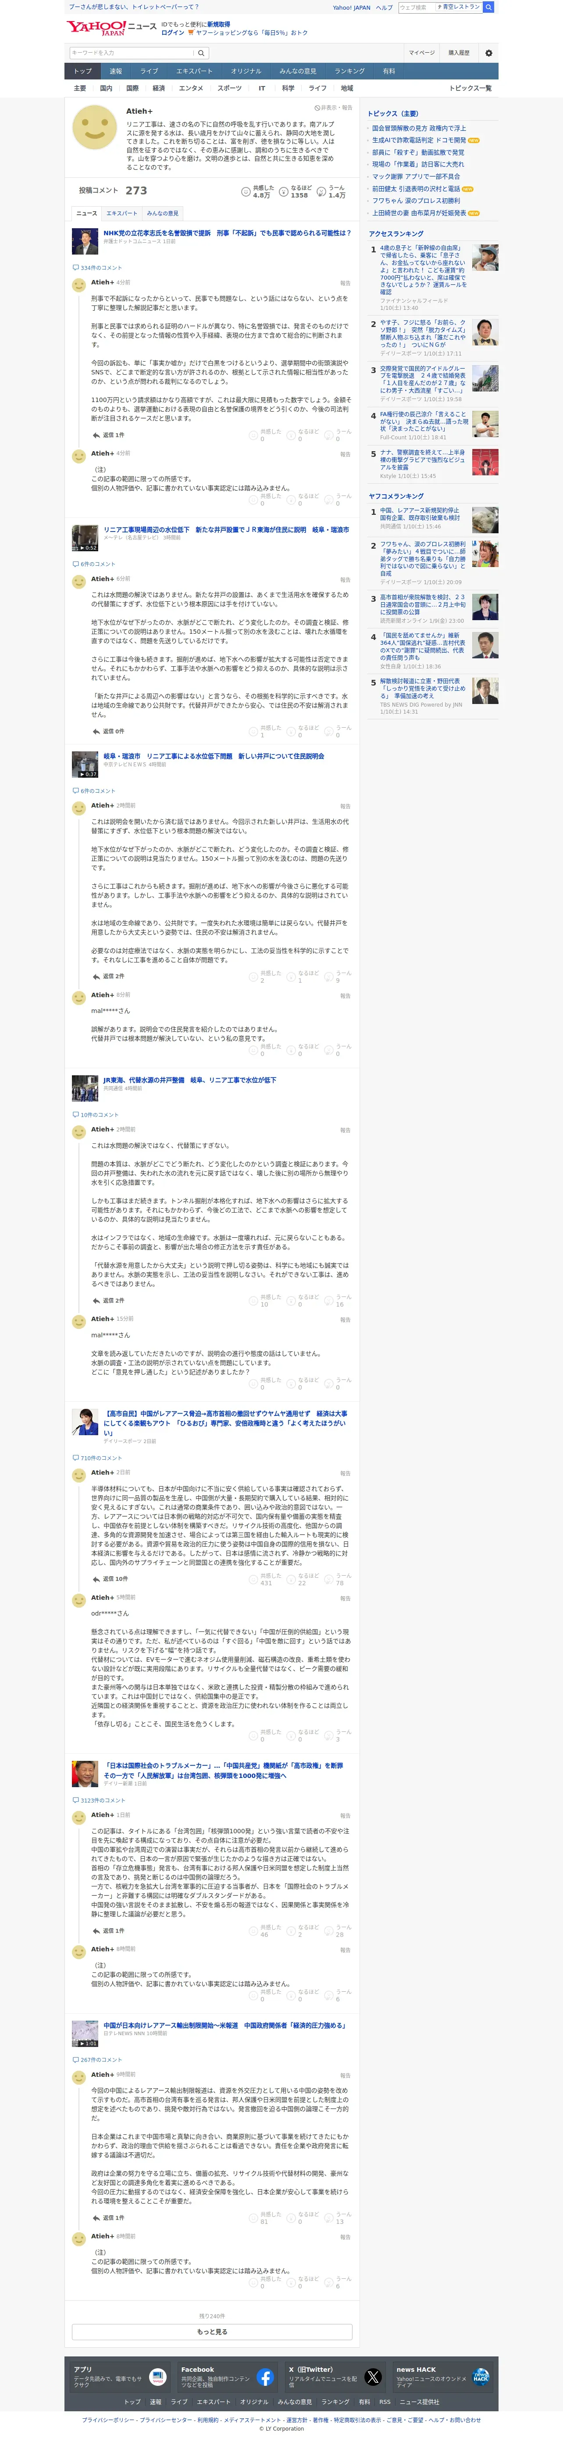Click the 共感した reaction showing 46
Screen dimensions: 563x2442
264,1930
